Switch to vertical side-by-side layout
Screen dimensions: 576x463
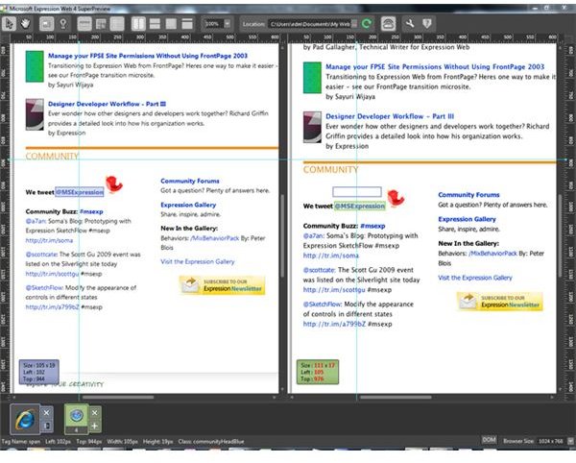click(138, 24)
